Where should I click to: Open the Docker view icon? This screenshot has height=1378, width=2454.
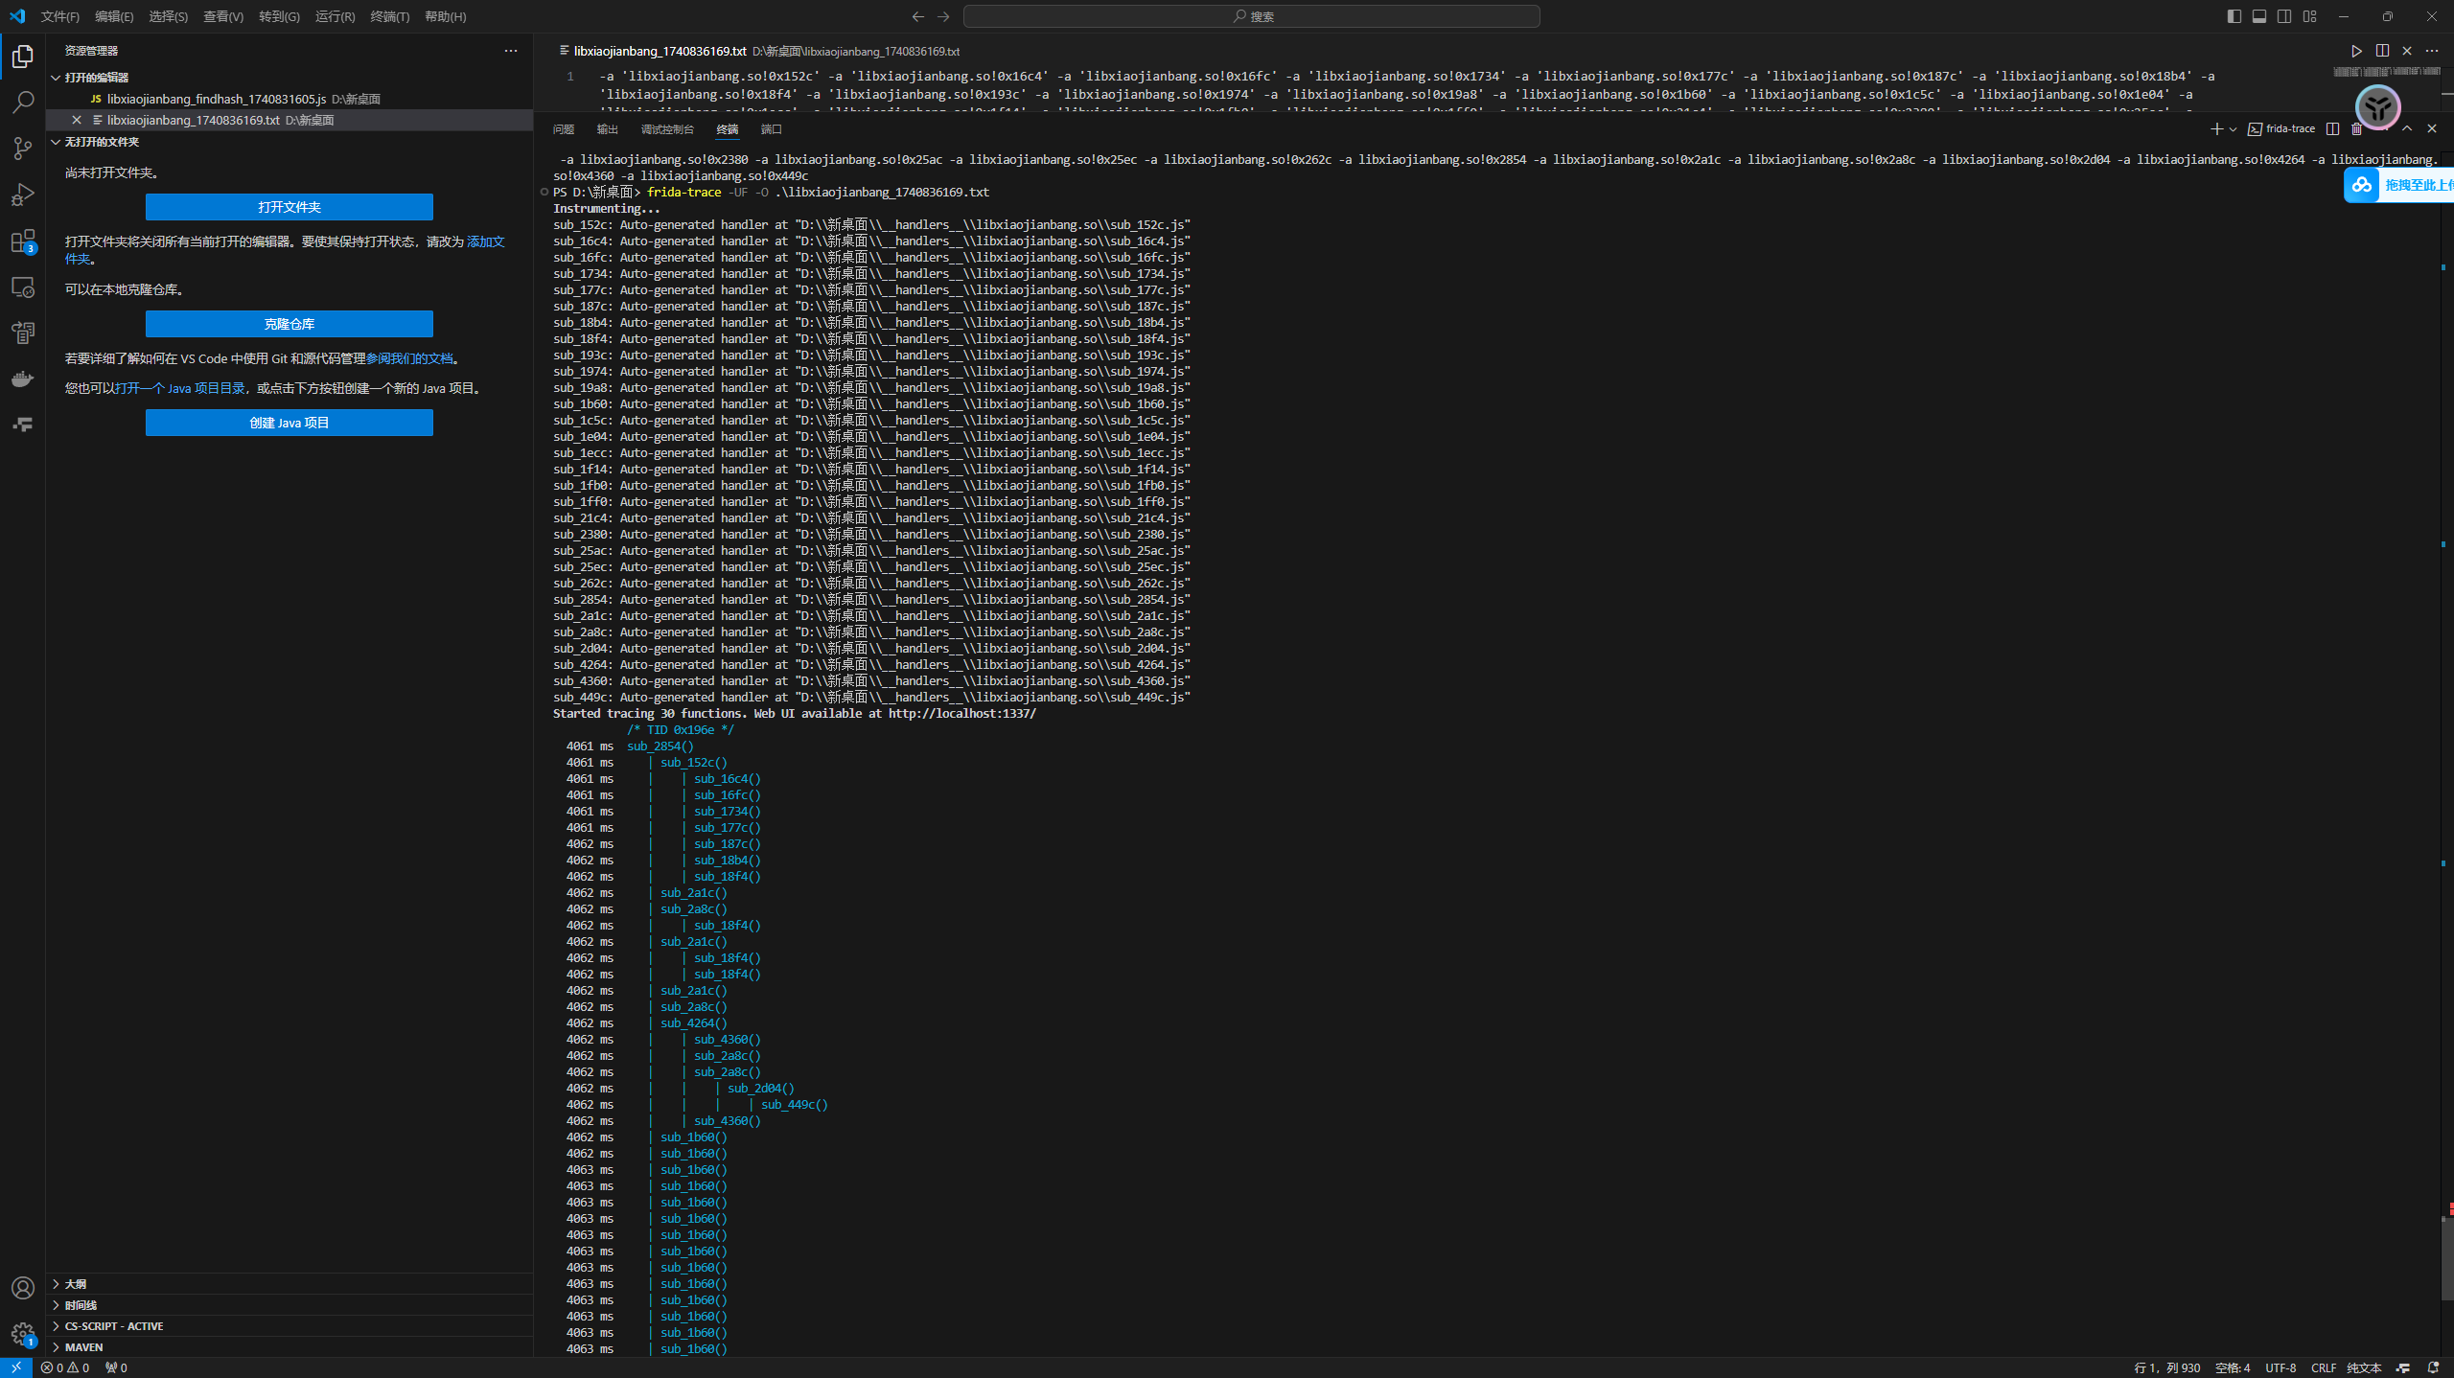pos(23,379)
